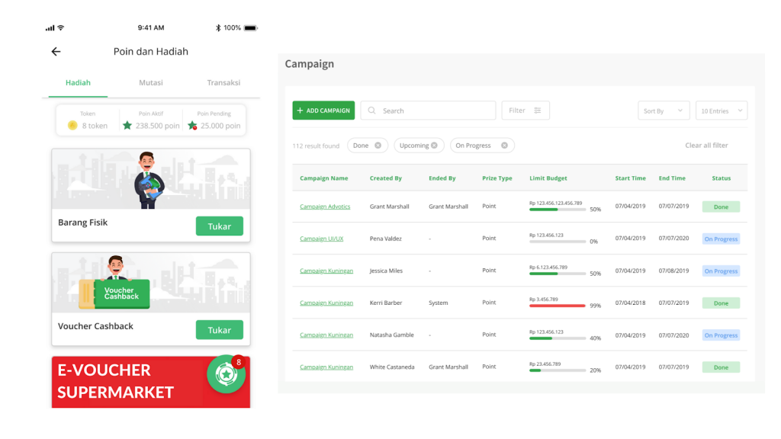The image size is (781, 439).
Task: Click the filter sliders icon
Action: pos(538,111)
